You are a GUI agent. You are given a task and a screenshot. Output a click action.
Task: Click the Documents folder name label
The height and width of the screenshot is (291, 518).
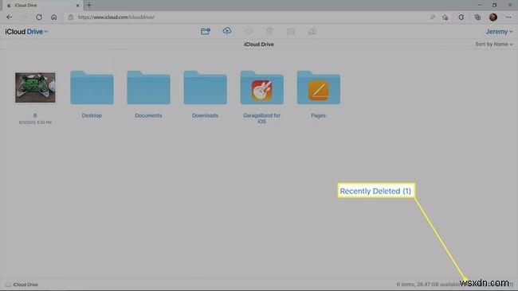tap(148, 115)
